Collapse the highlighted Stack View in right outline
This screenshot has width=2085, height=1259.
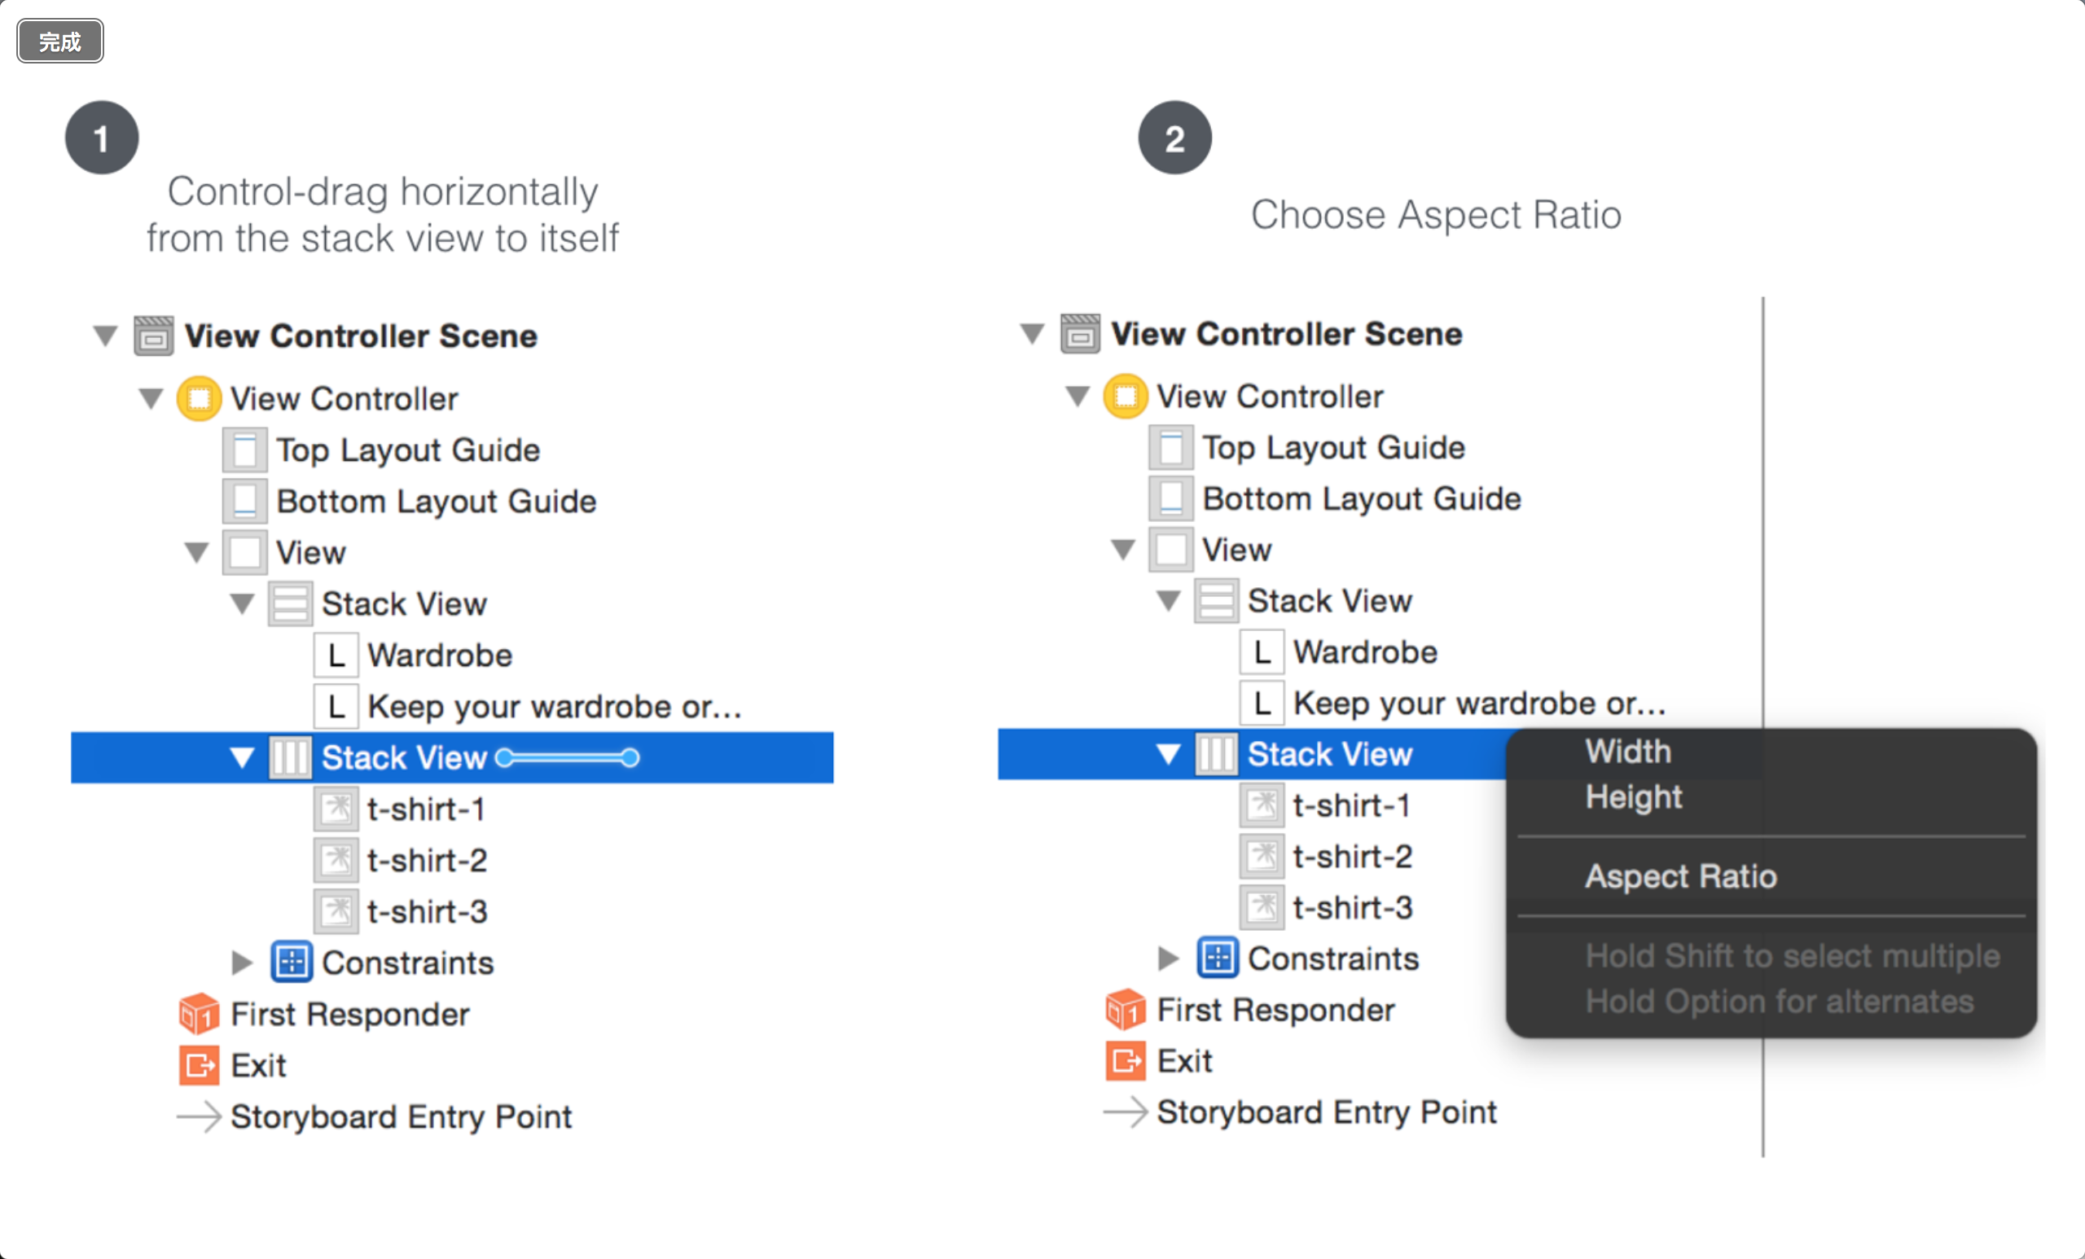pos(1169,754)
